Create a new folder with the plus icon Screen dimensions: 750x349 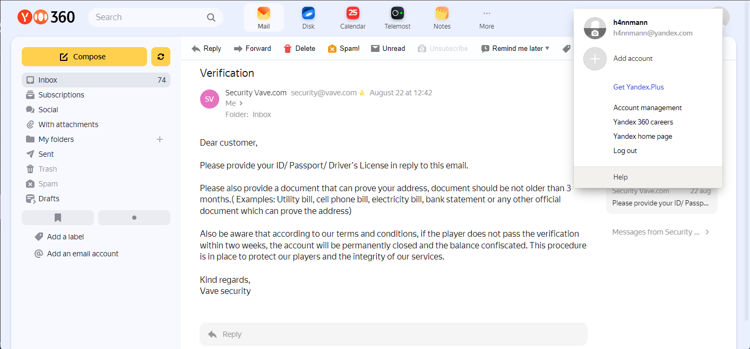[x=160, y=139]
